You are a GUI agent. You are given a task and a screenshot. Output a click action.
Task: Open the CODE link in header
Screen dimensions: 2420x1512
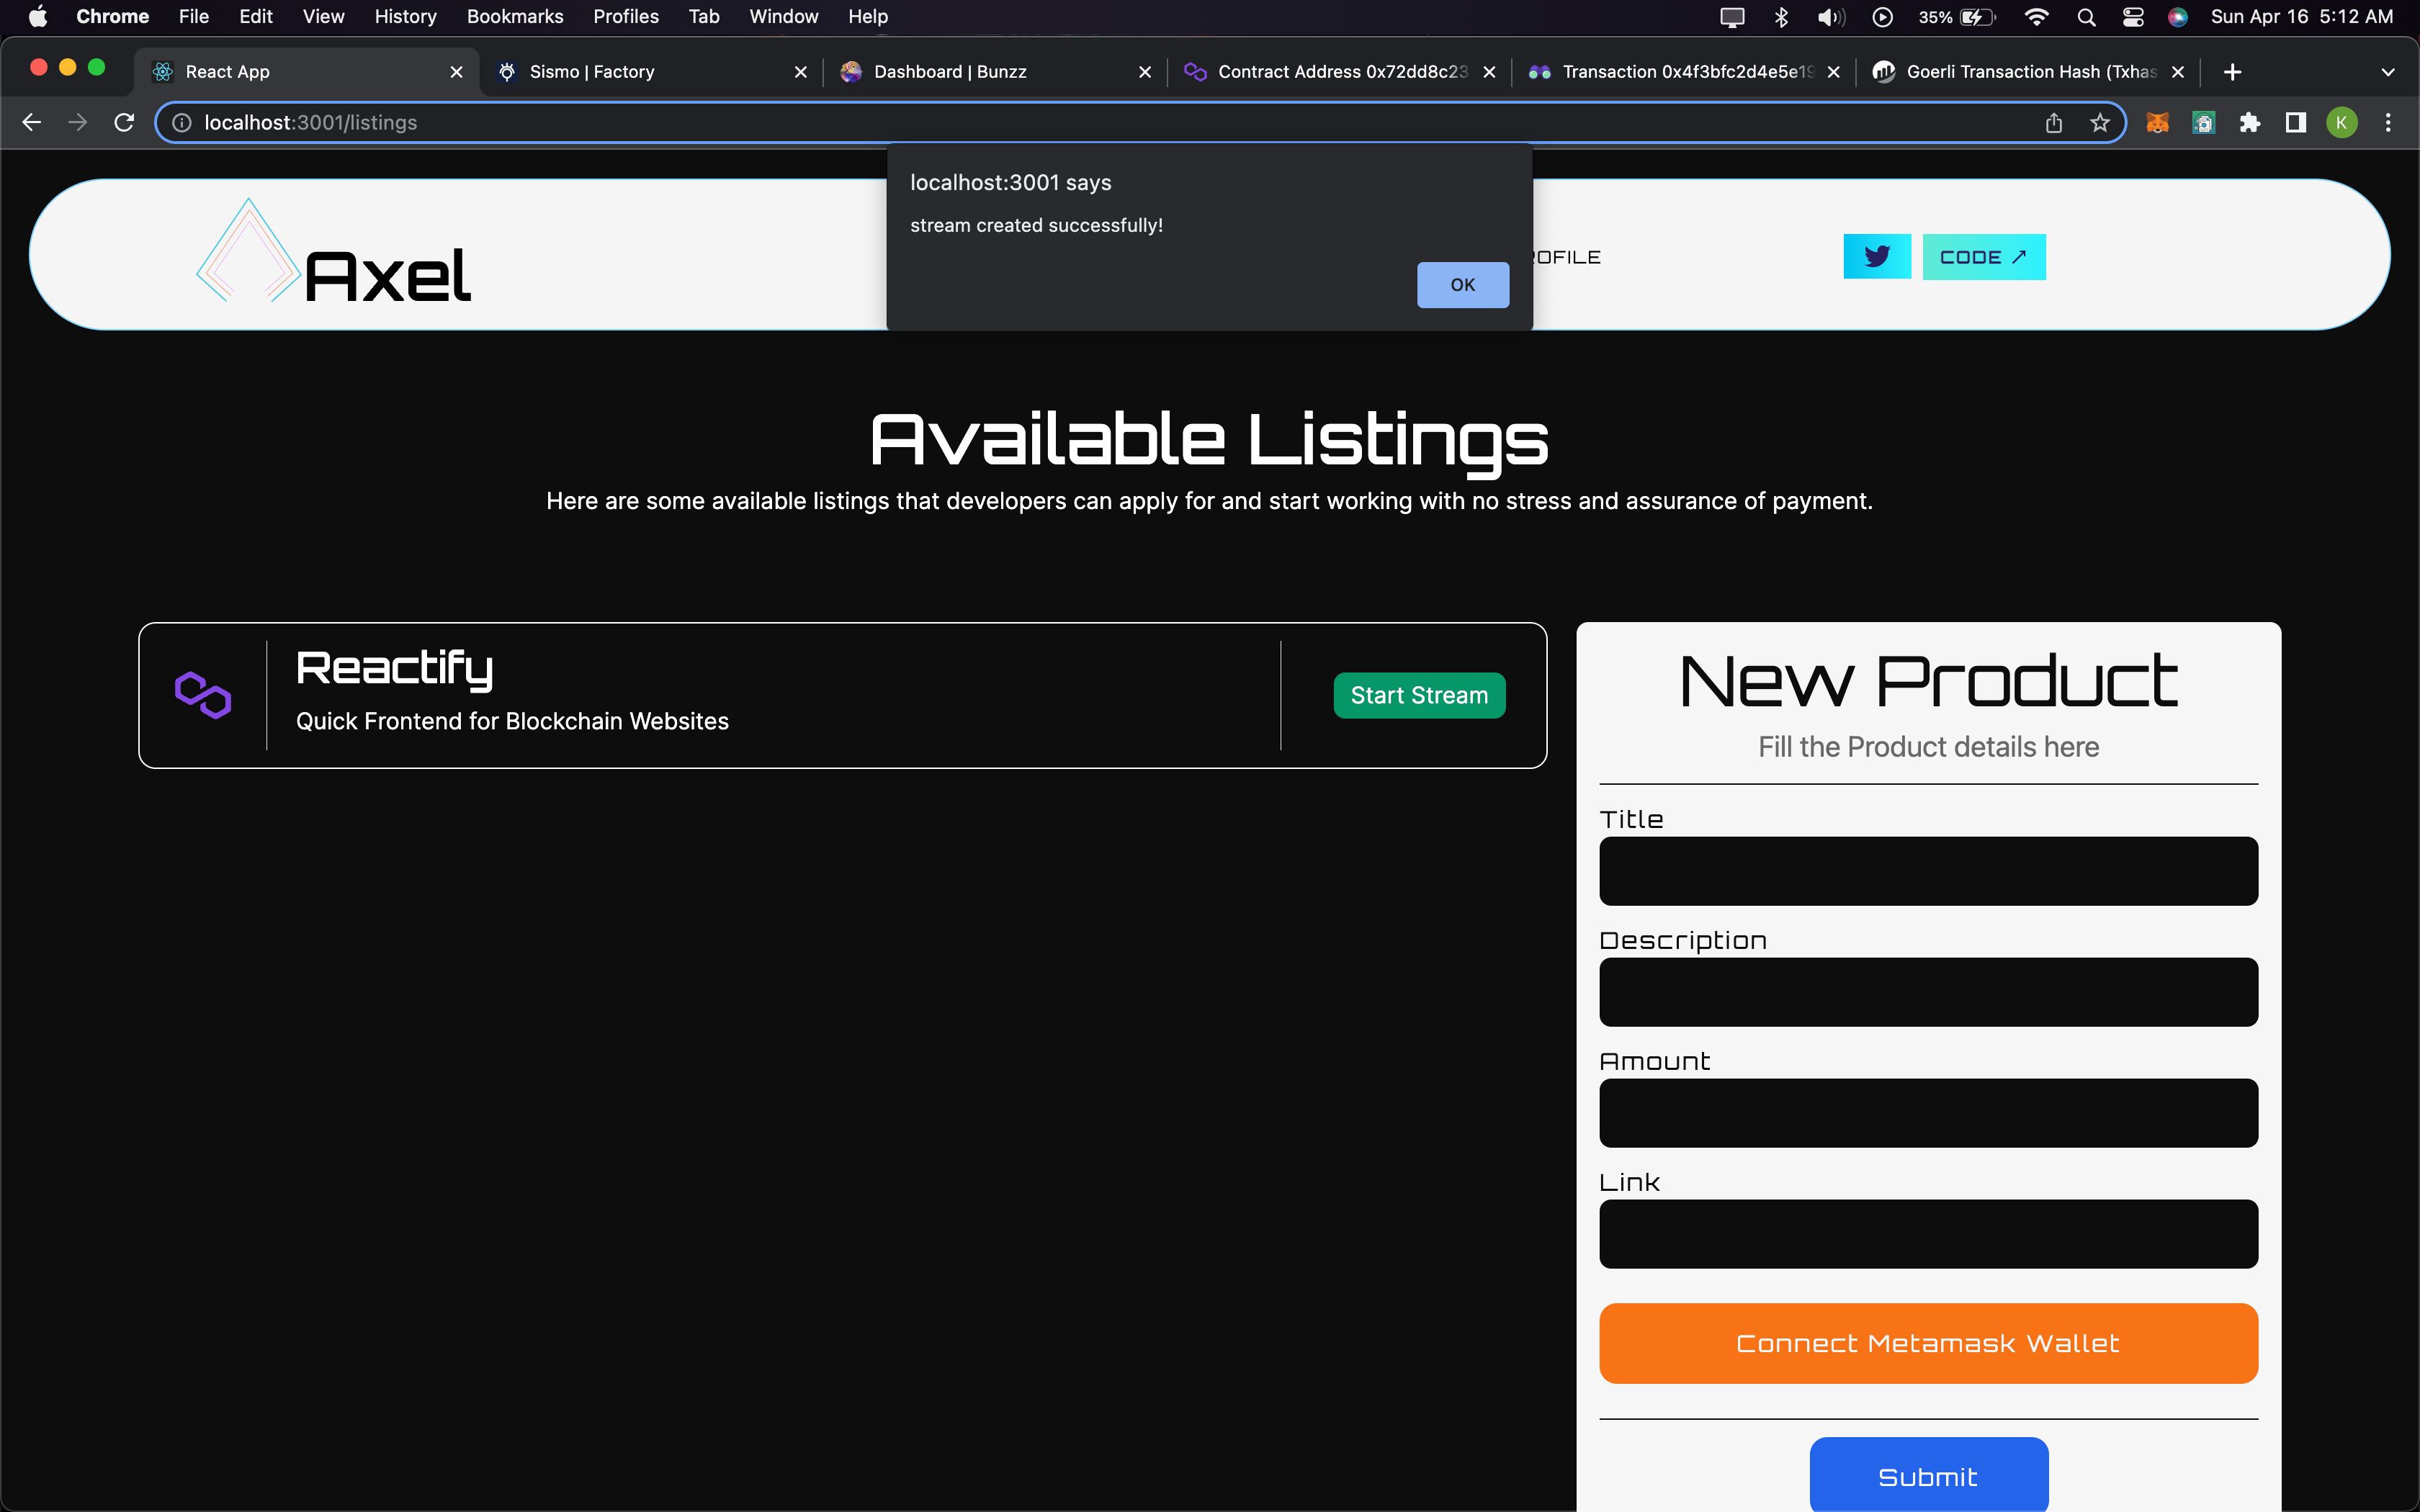coord(1984,257)
